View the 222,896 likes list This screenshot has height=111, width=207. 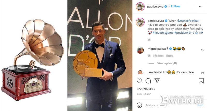click(146, 89)
